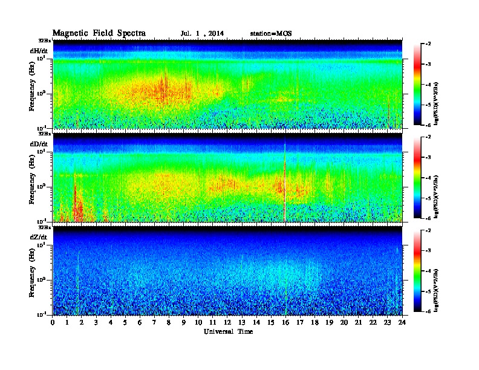479x370 pixels.
Task: Click hour tick "5" on the time axis
Action: click(126, 323)
